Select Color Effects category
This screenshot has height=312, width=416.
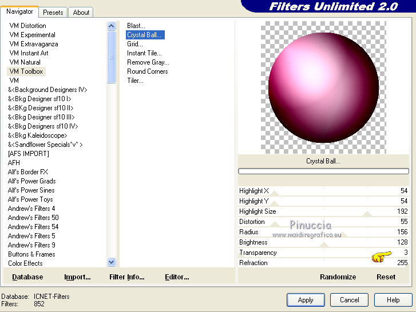pos(25,263)
